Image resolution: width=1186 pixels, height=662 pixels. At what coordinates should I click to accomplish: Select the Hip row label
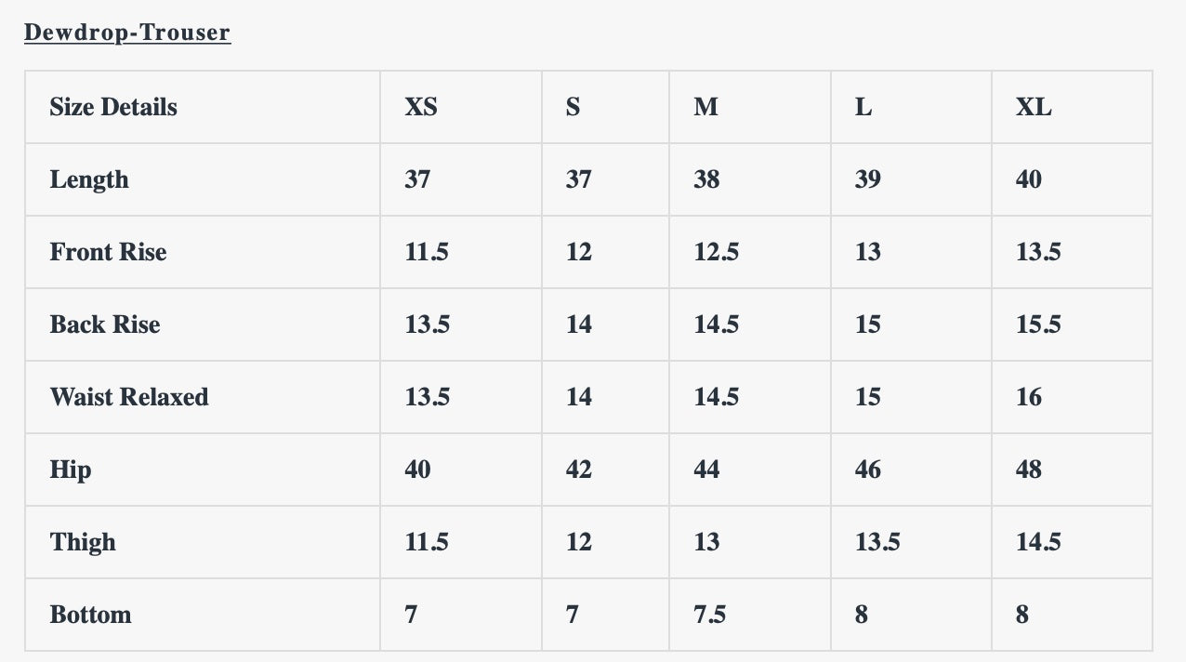(71, 470)
